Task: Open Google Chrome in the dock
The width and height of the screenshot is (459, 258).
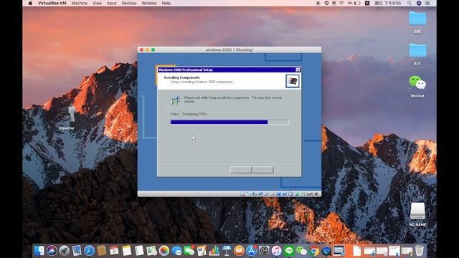Action: click(x=314, y=251)
